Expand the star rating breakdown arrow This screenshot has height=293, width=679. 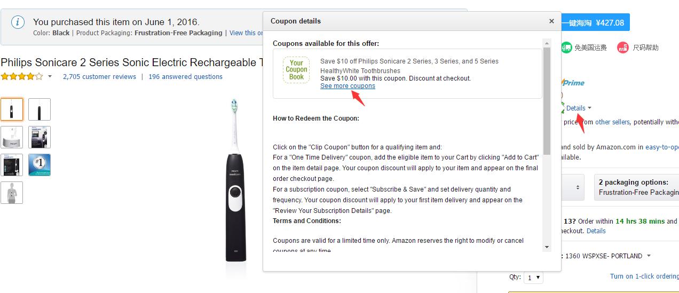(50, 76)
